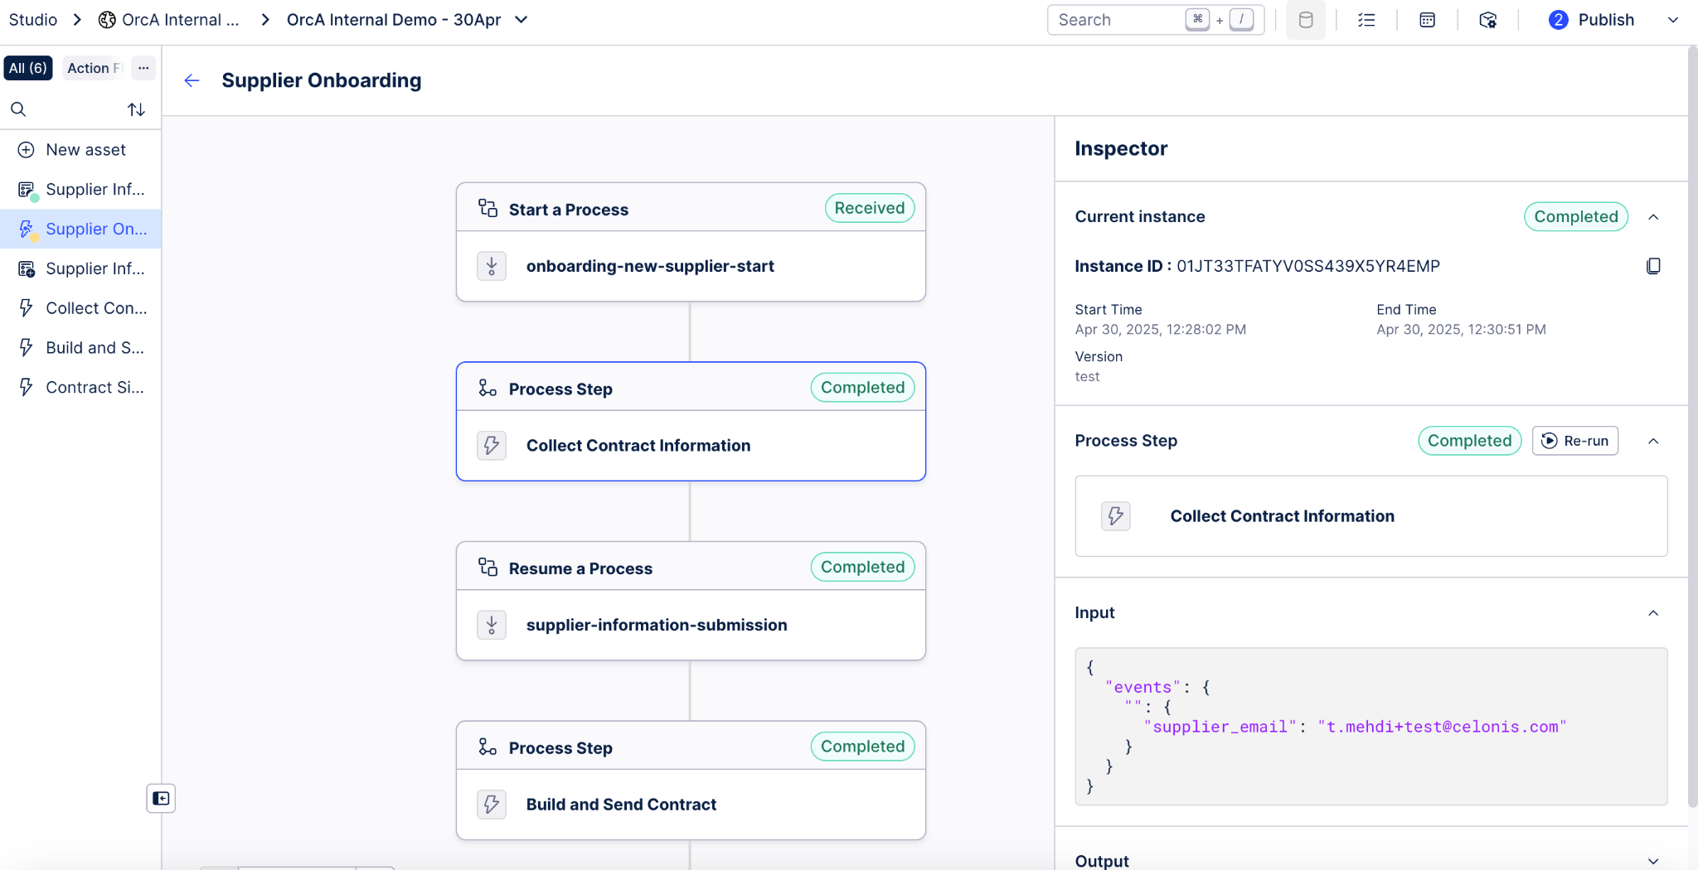This screenshot has height=870, width=1698.
Task: Open the Publish dropdown arrow
Action: click(x=1673, y=20)
